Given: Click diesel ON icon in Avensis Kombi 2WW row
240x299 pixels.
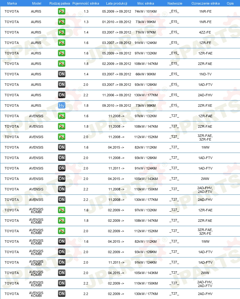Looking at the screenshot, I should point(61,273).
